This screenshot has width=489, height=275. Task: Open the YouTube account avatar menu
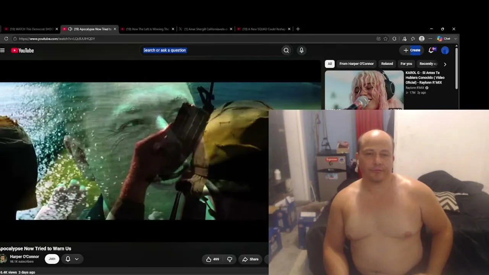(x=445, y=50)
